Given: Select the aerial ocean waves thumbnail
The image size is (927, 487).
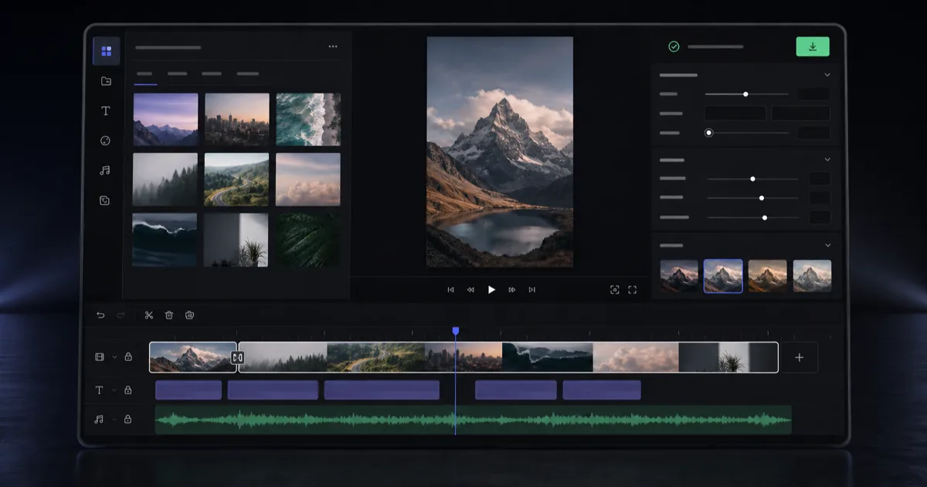Looking at the screenshot, I should point(308,120).
